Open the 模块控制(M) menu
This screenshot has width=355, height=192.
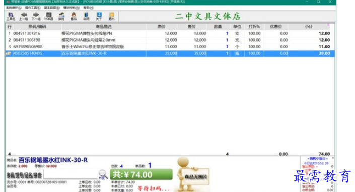point(72,8)
